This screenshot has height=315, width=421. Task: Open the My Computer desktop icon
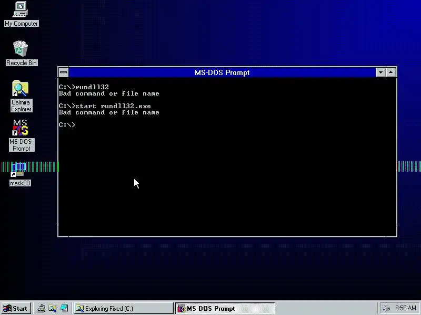click(21, 14)
